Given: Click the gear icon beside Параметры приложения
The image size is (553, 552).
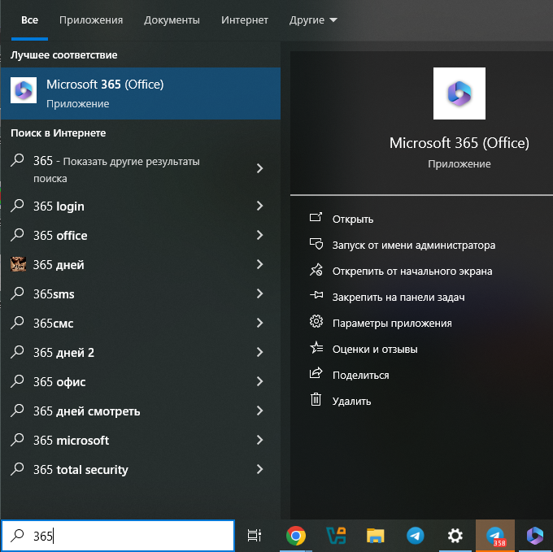Looking at the screenshot, I should (316, 321).
